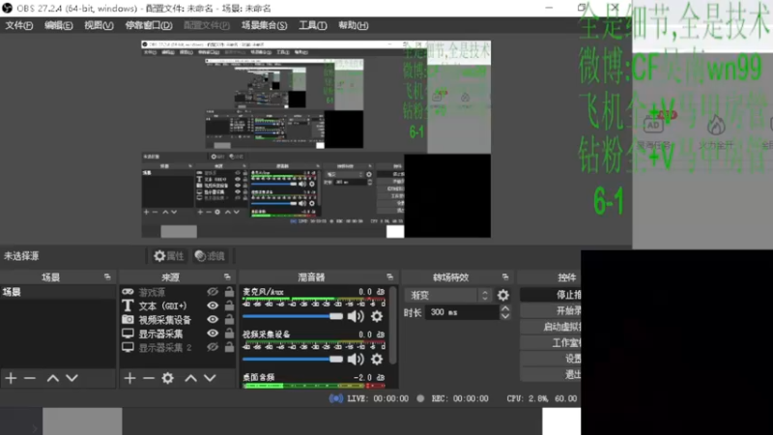Toggle lock on 游戏源 source

229,292
